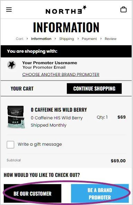Select the Information breadcrumb step
Image resolution: width=133 pixels, height=205 pixels.
(x=41, y=39)
